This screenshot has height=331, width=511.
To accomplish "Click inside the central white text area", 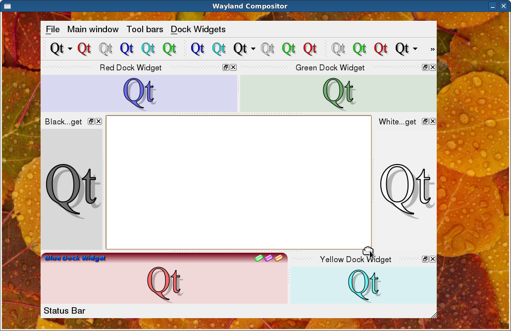I will (x=238, y=182).
